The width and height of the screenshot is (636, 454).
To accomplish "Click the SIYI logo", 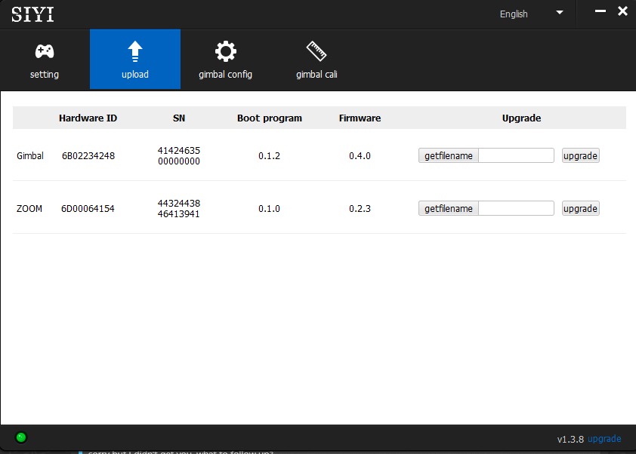I will tap(32, 14).
